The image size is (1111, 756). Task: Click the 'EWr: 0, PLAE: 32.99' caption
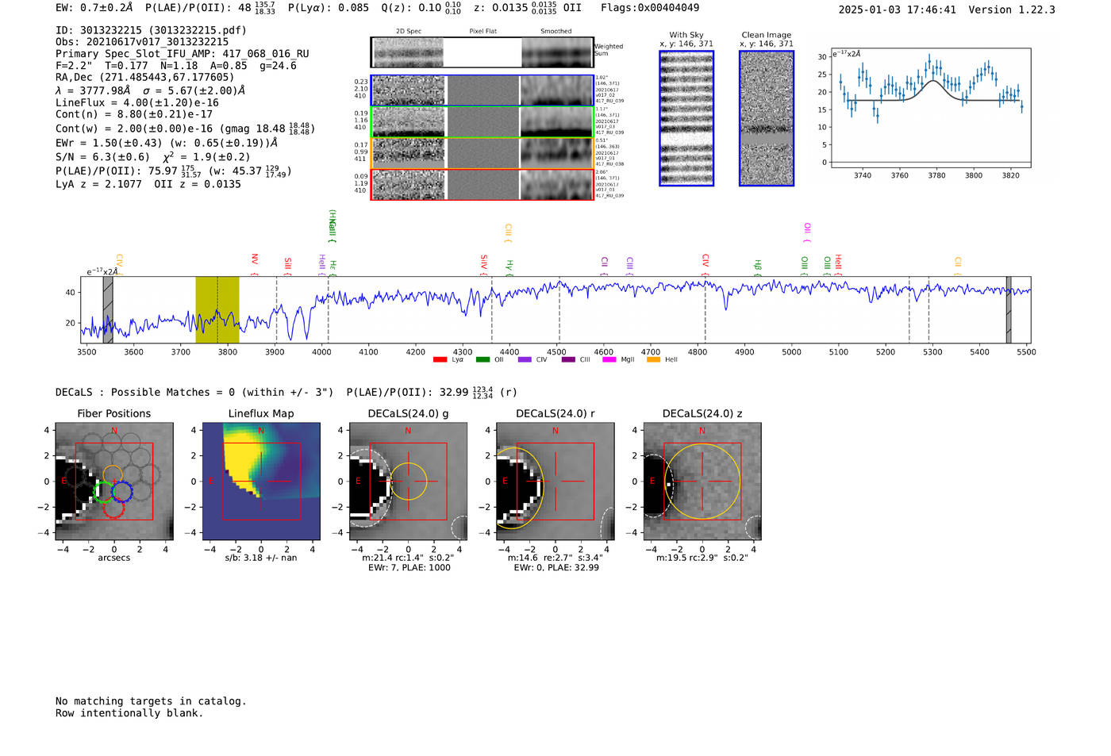[x=556, y=567]
